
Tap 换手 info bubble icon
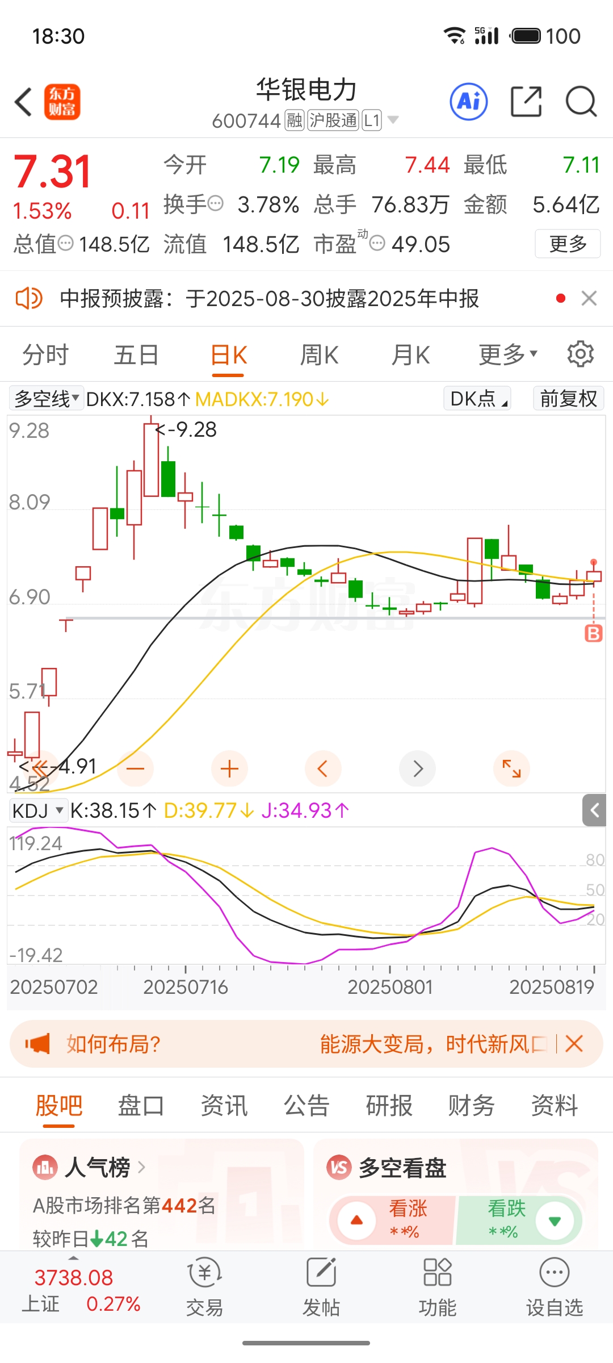[216, 203]
